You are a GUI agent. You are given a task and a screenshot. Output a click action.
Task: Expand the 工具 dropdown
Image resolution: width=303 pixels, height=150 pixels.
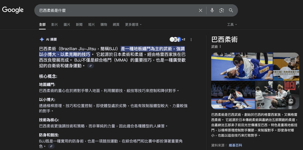(x=232, y=25)
